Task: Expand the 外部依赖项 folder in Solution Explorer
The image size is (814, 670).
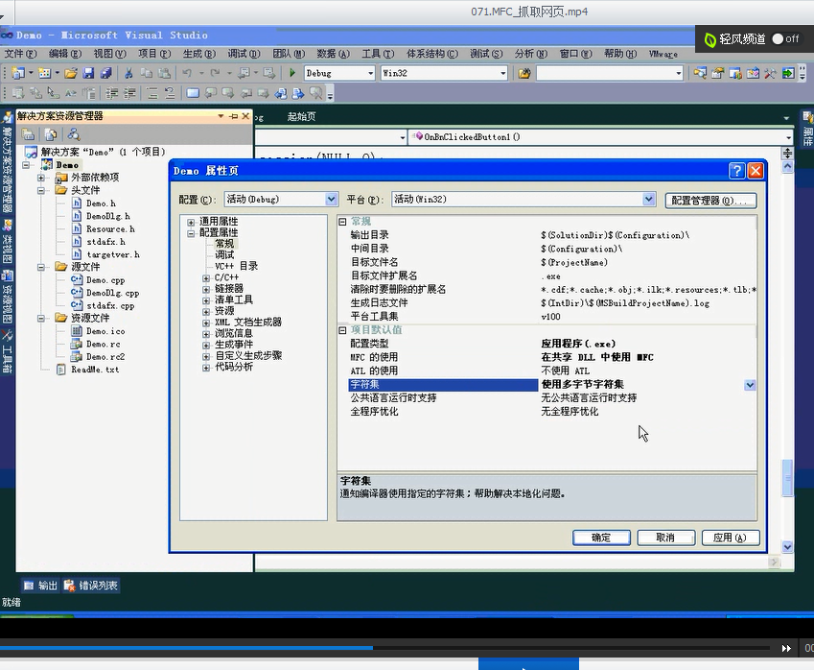Action: pos(41,178)
